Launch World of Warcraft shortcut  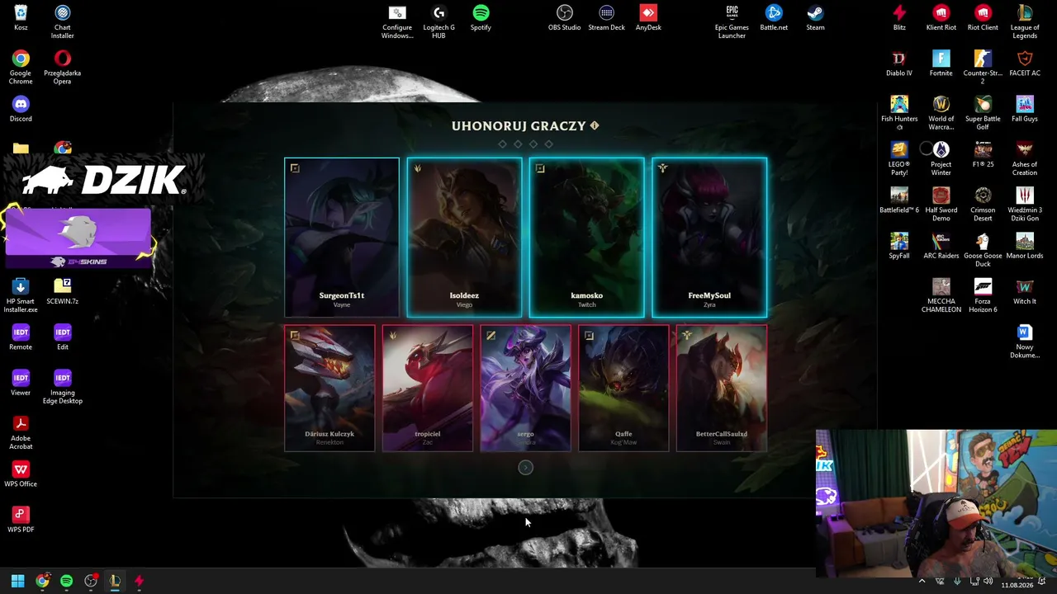941,113
